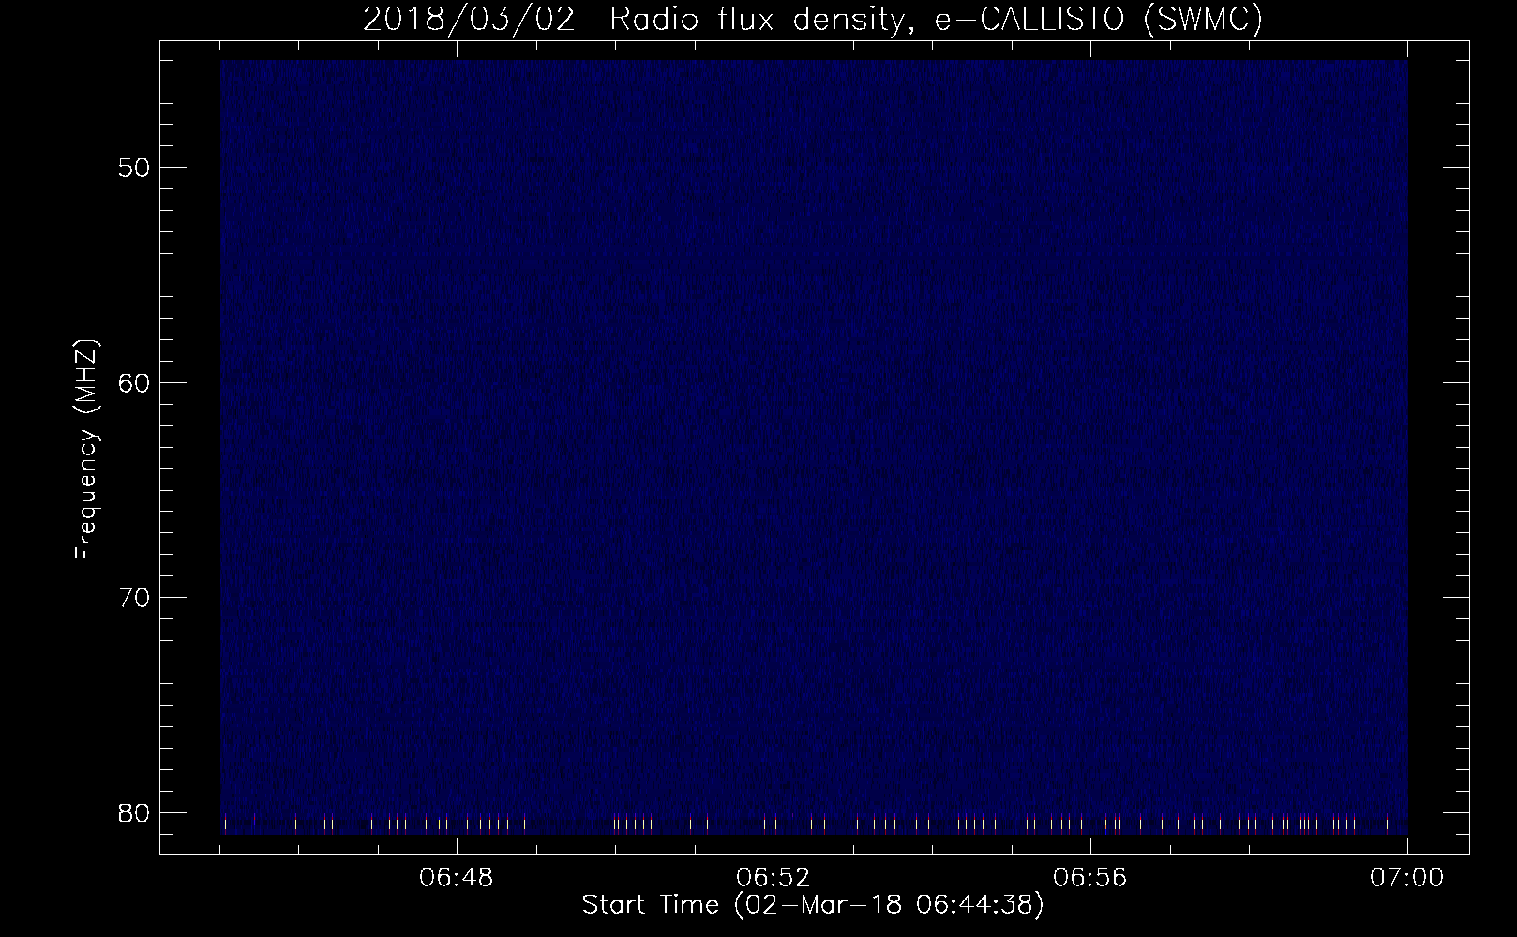Select the 'Frequency (MHZ)' axis label
1517x937 pixels.
point(86,450)
